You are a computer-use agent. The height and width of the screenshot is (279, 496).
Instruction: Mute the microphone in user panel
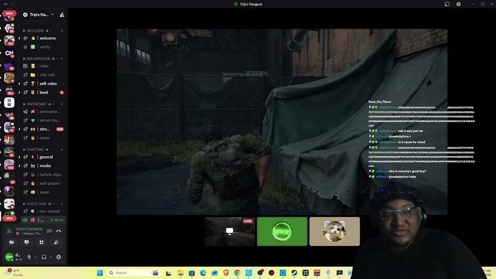click(29, 257)
